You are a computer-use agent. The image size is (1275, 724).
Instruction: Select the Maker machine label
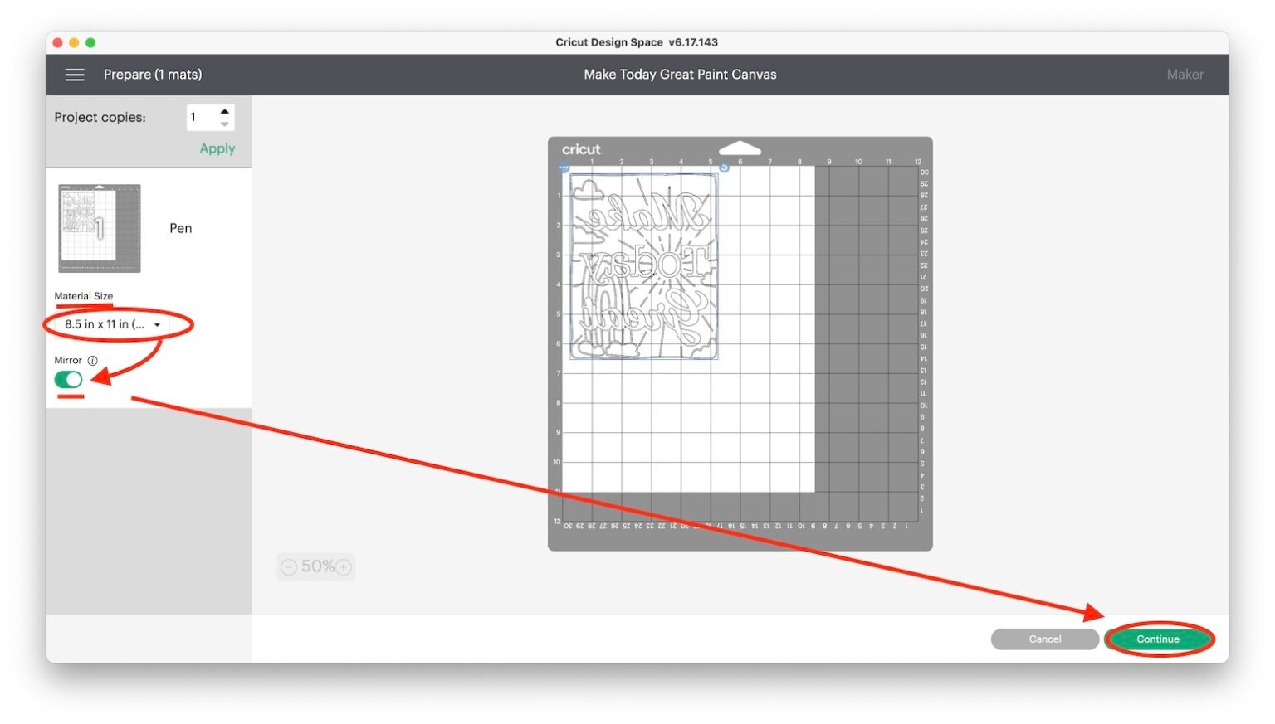tap(1185, 75)
